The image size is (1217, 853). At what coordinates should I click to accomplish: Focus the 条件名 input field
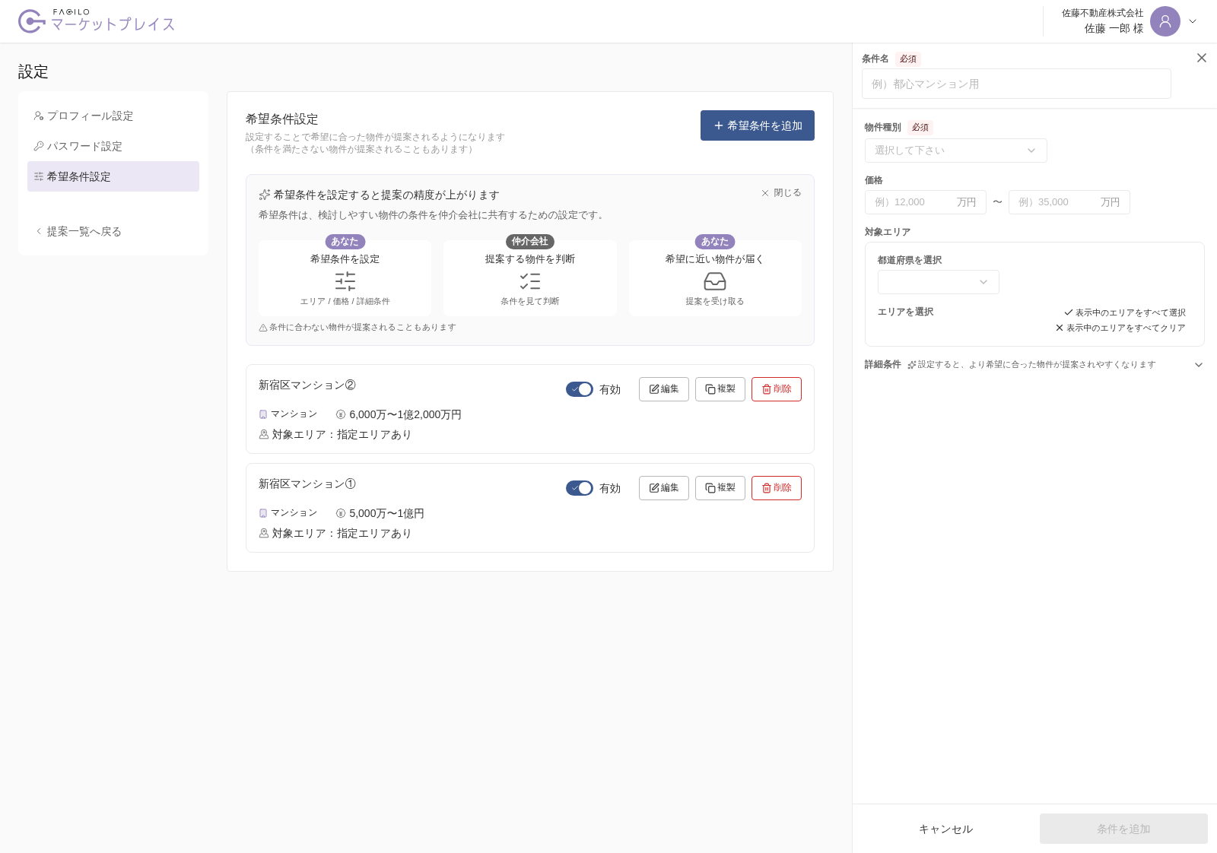coord(1016,84)
